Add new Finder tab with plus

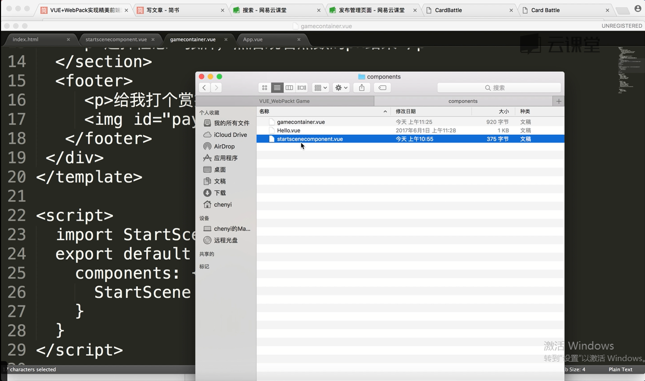[559, 101]
